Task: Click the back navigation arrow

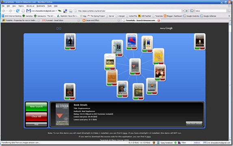Action: tap(4, 11)
